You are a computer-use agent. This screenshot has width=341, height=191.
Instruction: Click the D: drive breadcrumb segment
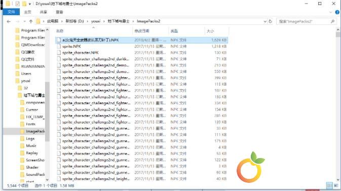pyautogui.click(x=74, y=21)
